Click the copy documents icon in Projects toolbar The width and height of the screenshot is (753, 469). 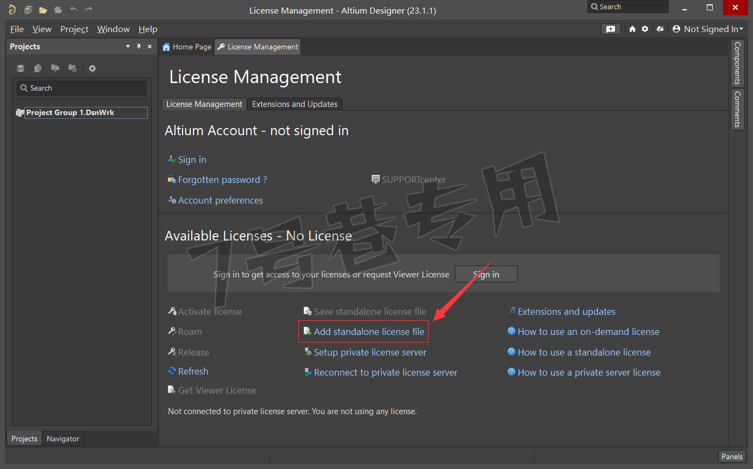click(x=37, y=68)
